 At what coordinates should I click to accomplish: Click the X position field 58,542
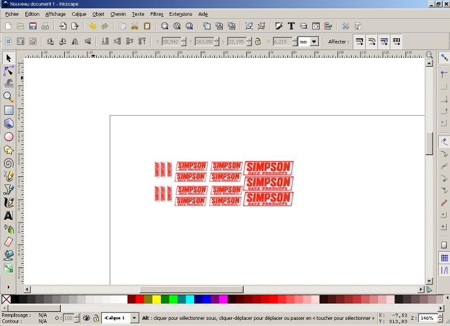pyautogui.click(x=172, y=42)
